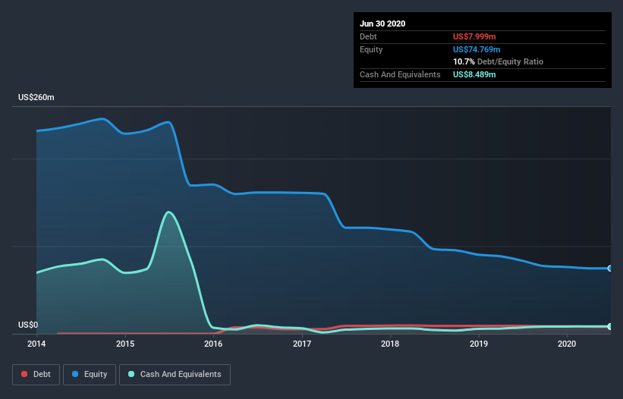
Task: Toggle Cash And Equivalents legend button
Action: tap(175, 375)
